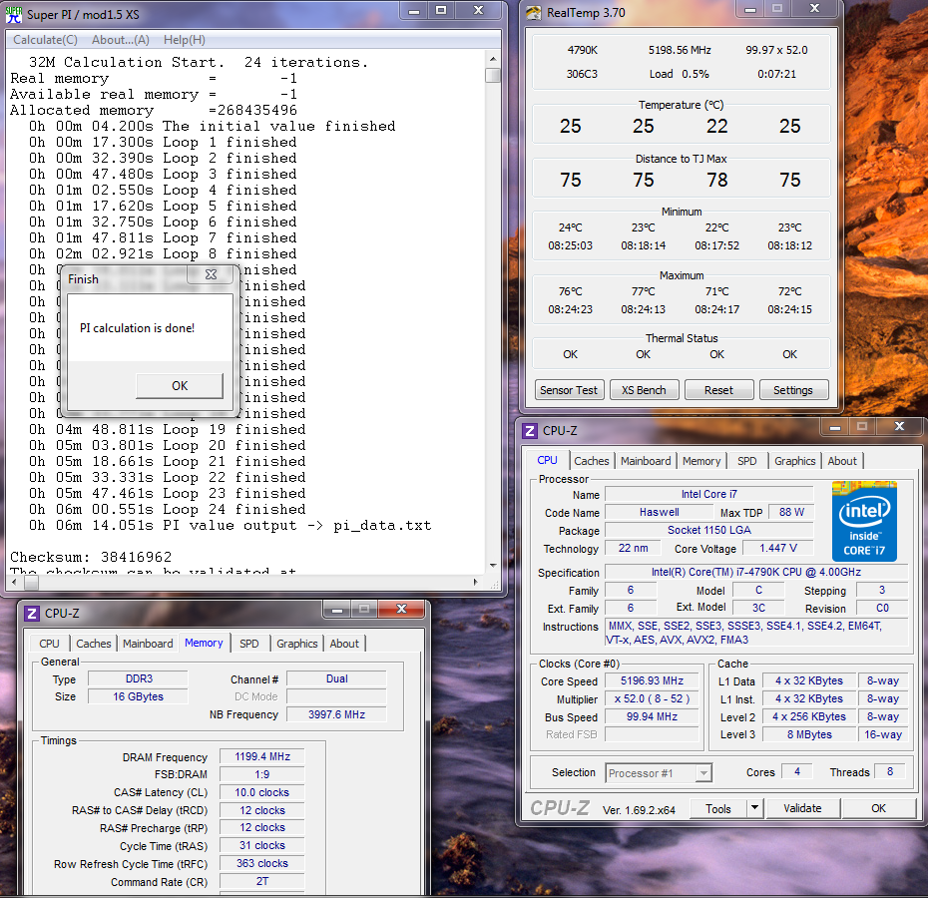Image resolution: width=928 pixels, height=898 pixels.
Task: Open Caches tab in memory CPU-Z window
Action: 94,644
